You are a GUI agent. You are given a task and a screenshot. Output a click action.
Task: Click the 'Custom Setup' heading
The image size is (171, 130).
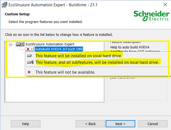(x=17, y=14)
